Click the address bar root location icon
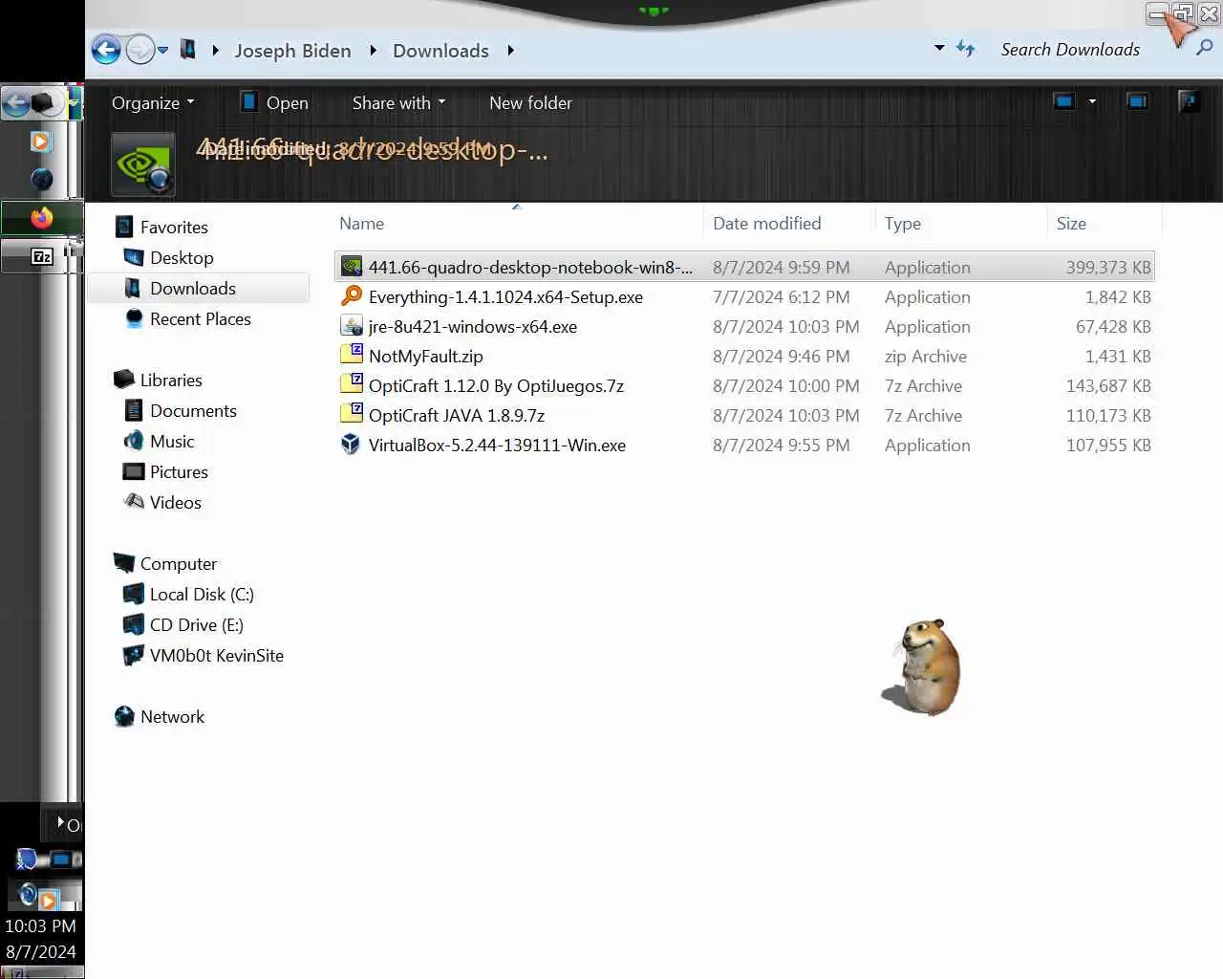 pos(188,50)
